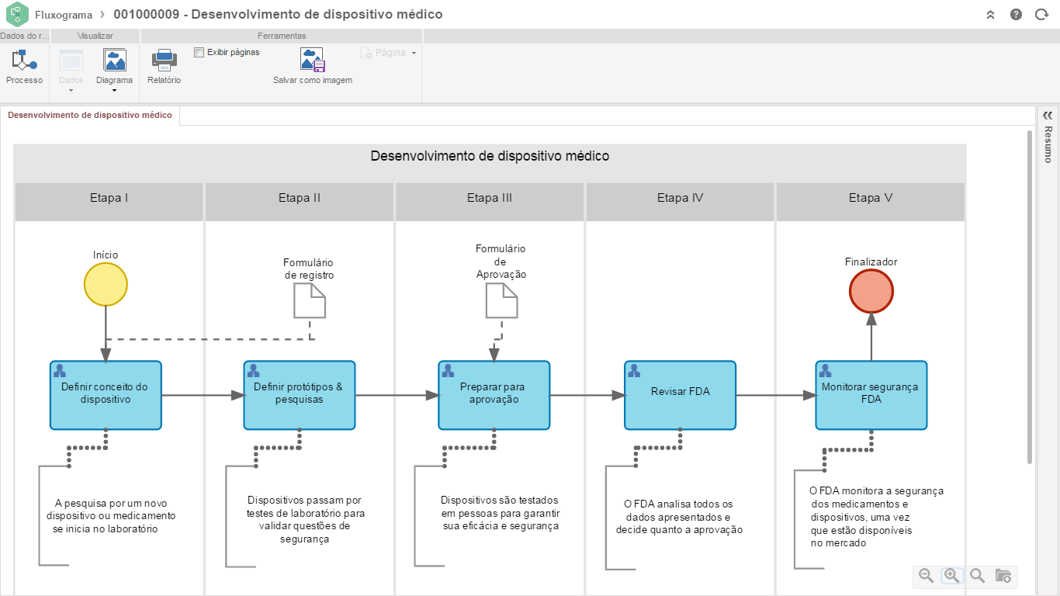The image size is (1060, 596).
Task: Click the red Finalizador end event
Action: 871,292
